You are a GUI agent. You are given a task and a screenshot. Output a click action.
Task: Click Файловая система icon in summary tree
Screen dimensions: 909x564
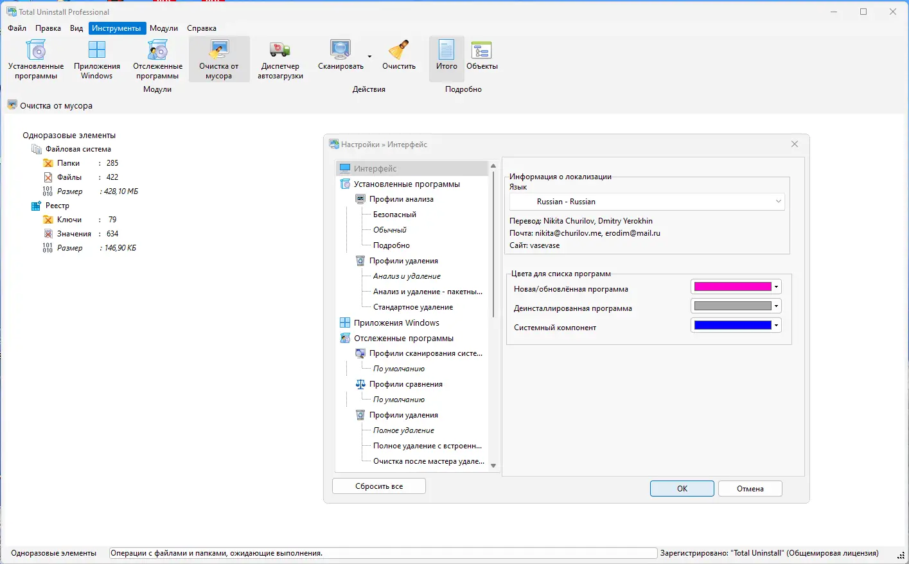point(37,149)
